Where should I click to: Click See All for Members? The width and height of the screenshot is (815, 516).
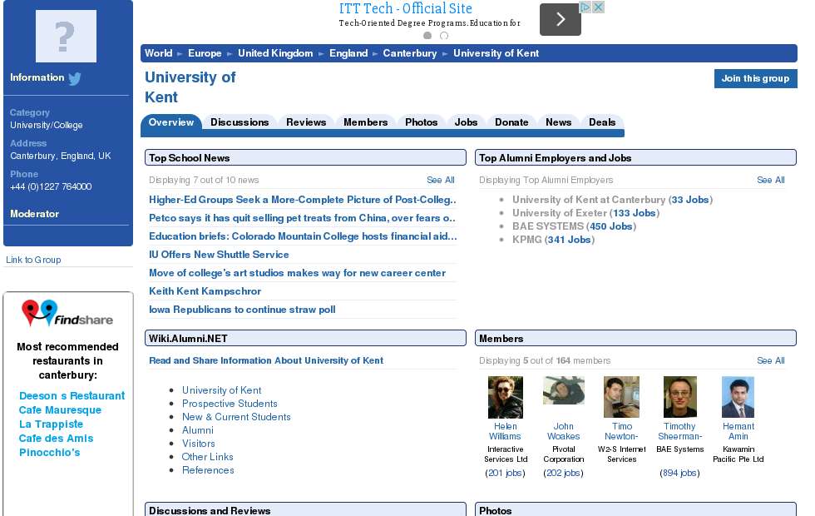[x=770, y=360]
